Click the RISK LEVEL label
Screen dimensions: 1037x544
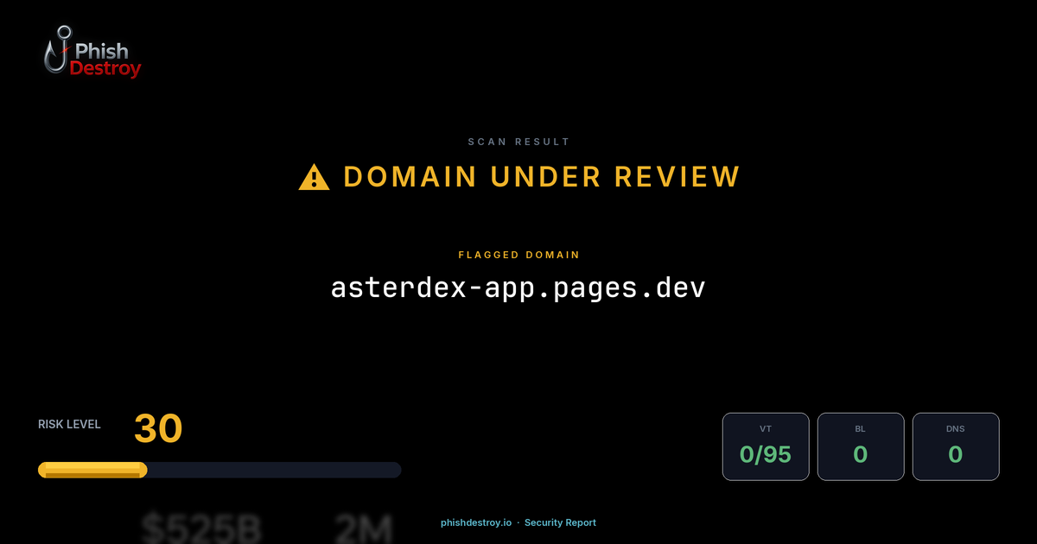click(x=69, y=424)
